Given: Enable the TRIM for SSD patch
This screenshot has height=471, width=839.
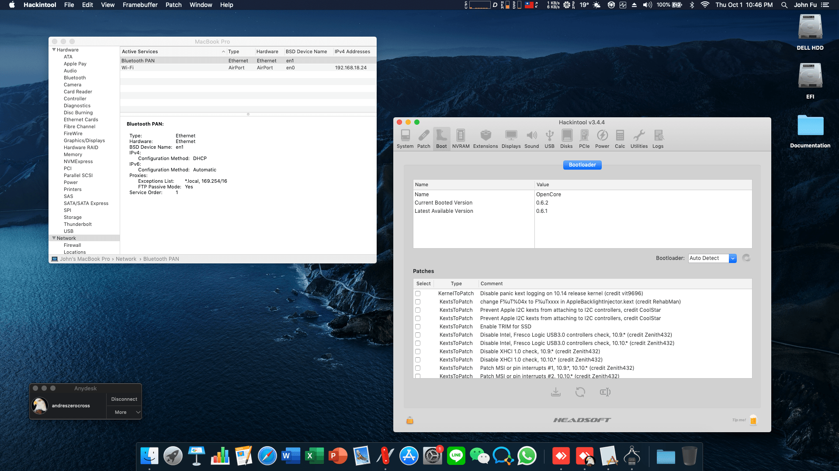Looking at the screenshot, I should 418,326.
